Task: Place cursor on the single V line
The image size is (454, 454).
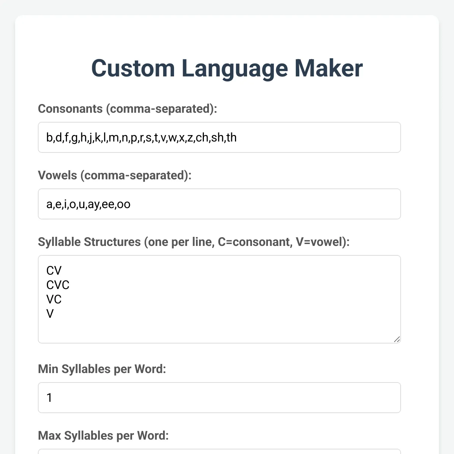Action: 50,314
